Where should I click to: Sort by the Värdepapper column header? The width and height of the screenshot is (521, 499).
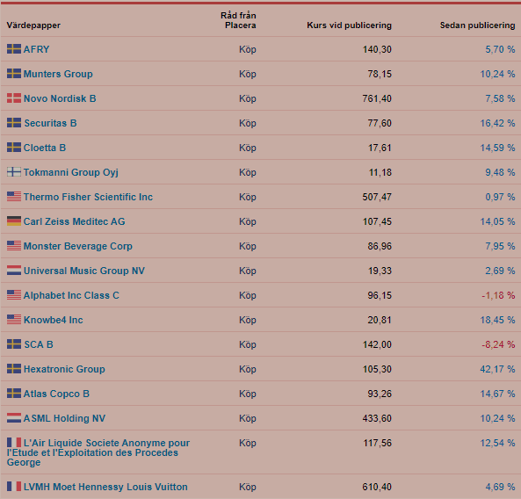coord(33,25)
